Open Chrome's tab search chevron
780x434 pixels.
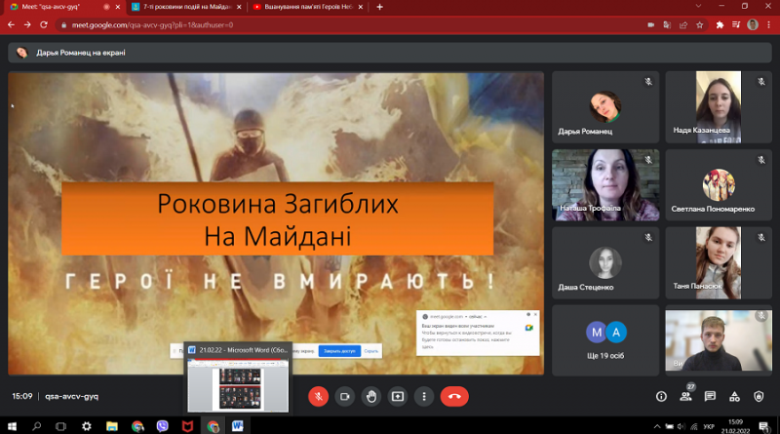pos(698,7)
